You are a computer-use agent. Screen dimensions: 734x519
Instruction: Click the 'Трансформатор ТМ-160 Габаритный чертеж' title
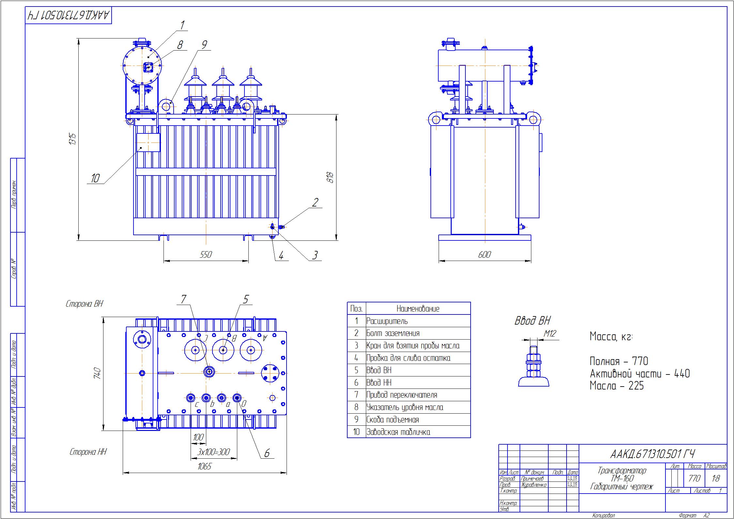(622, 479)
